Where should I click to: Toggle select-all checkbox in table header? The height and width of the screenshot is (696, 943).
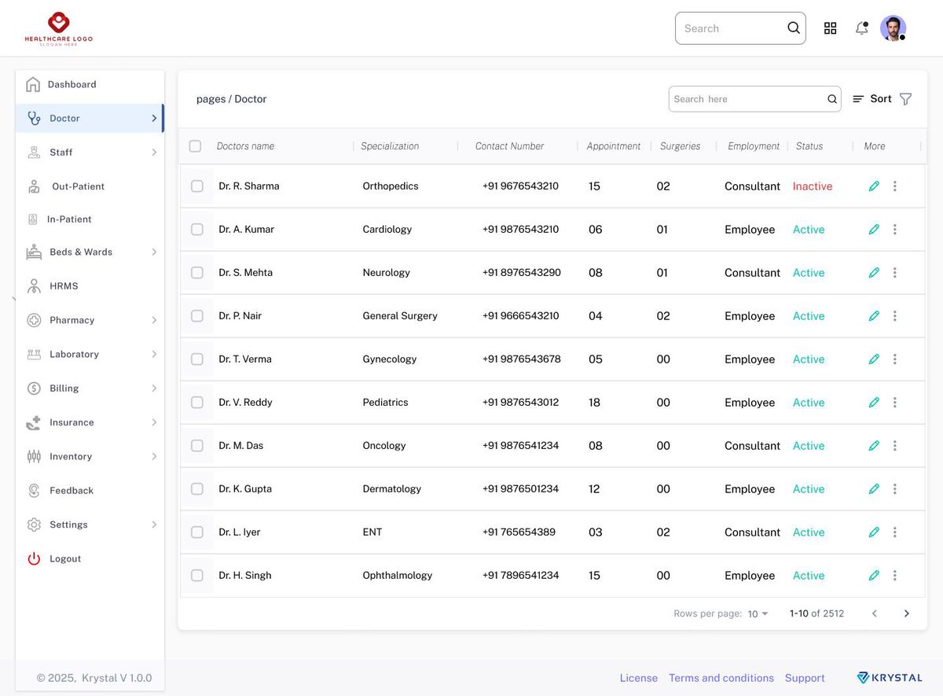coord(196,146)
